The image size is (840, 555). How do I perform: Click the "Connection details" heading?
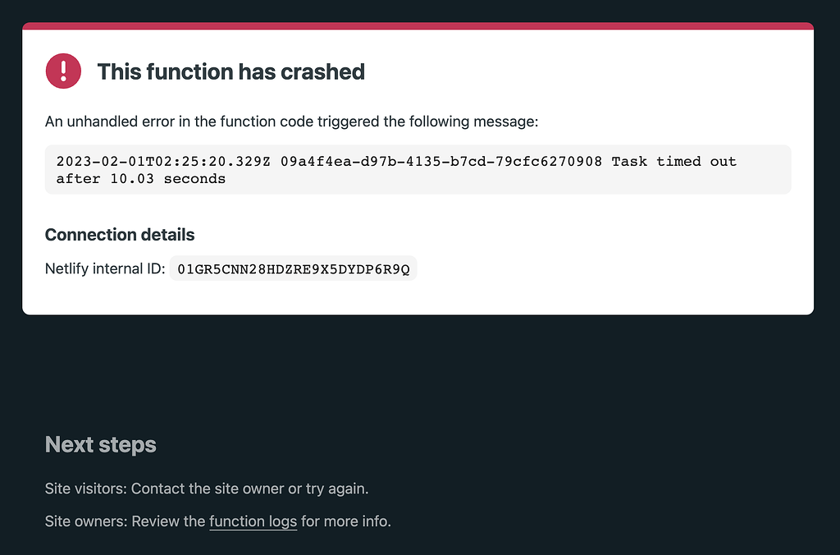120,235
